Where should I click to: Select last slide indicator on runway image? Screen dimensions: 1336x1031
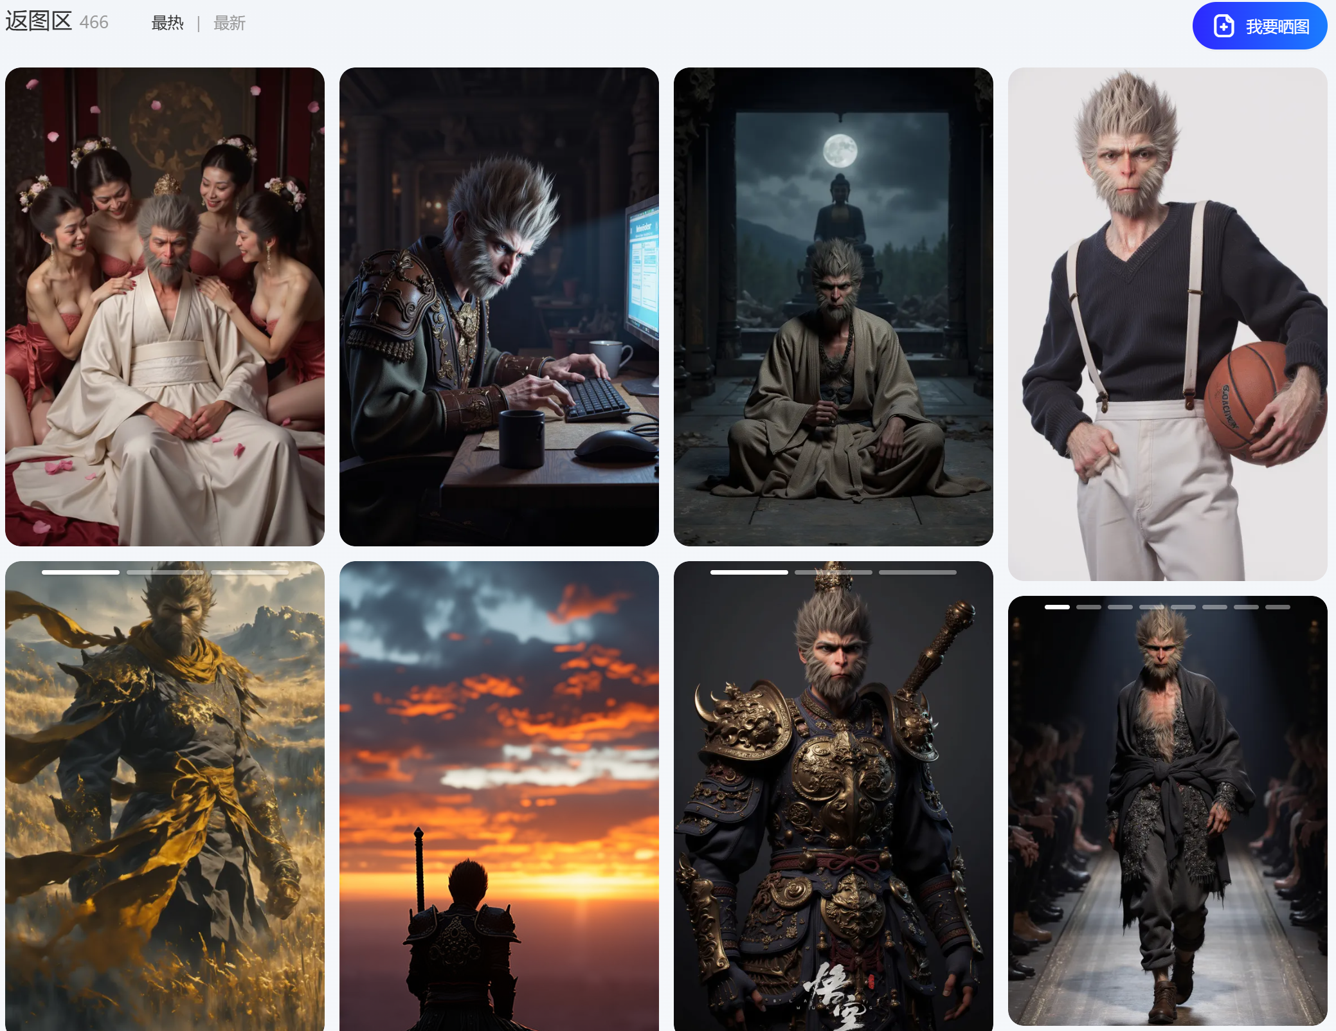1277,607
